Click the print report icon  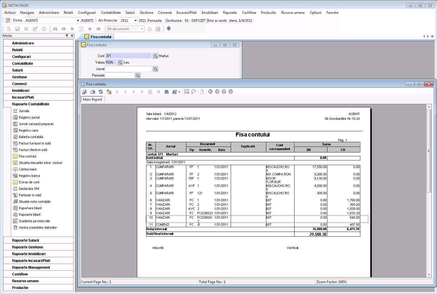pyautogui.click(x=93, y=92)
